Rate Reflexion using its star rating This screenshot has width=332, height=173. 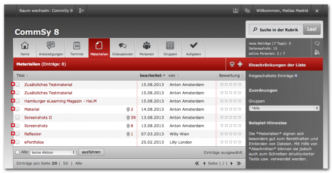pyautogui.click(x=231, y=134)
